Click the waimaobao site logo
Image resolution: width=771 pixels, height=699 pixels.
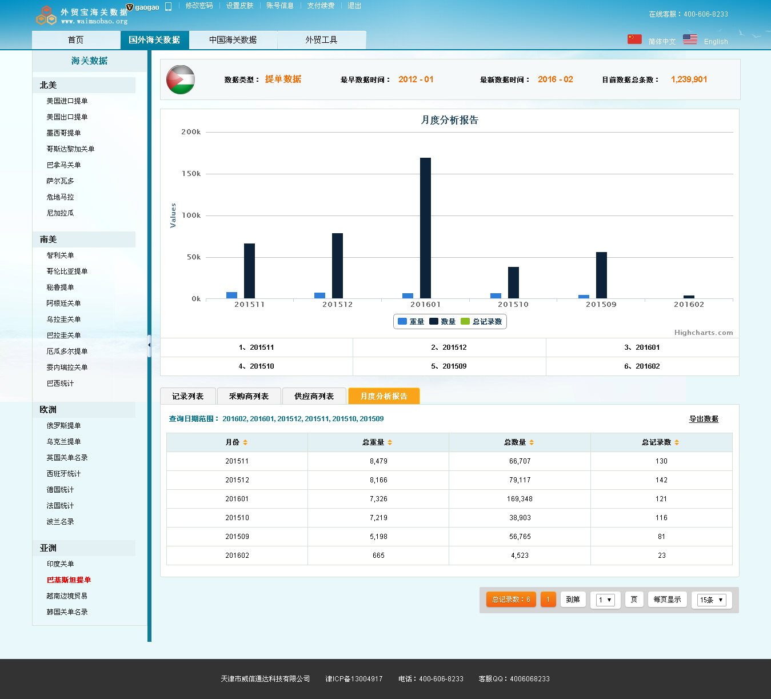(x=82, y=15)
